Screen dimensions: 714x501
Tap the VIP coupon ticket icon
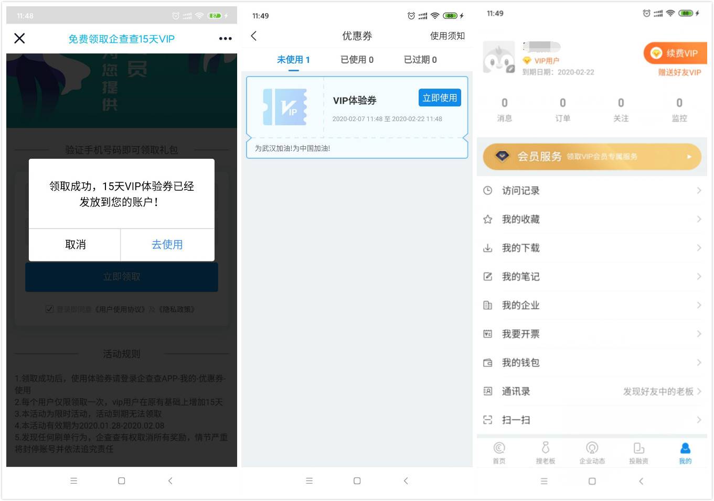[x=285, y=107]
